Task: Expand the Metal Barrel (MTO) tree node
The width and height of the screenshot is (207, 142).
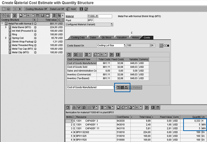Action: (6, 27)
